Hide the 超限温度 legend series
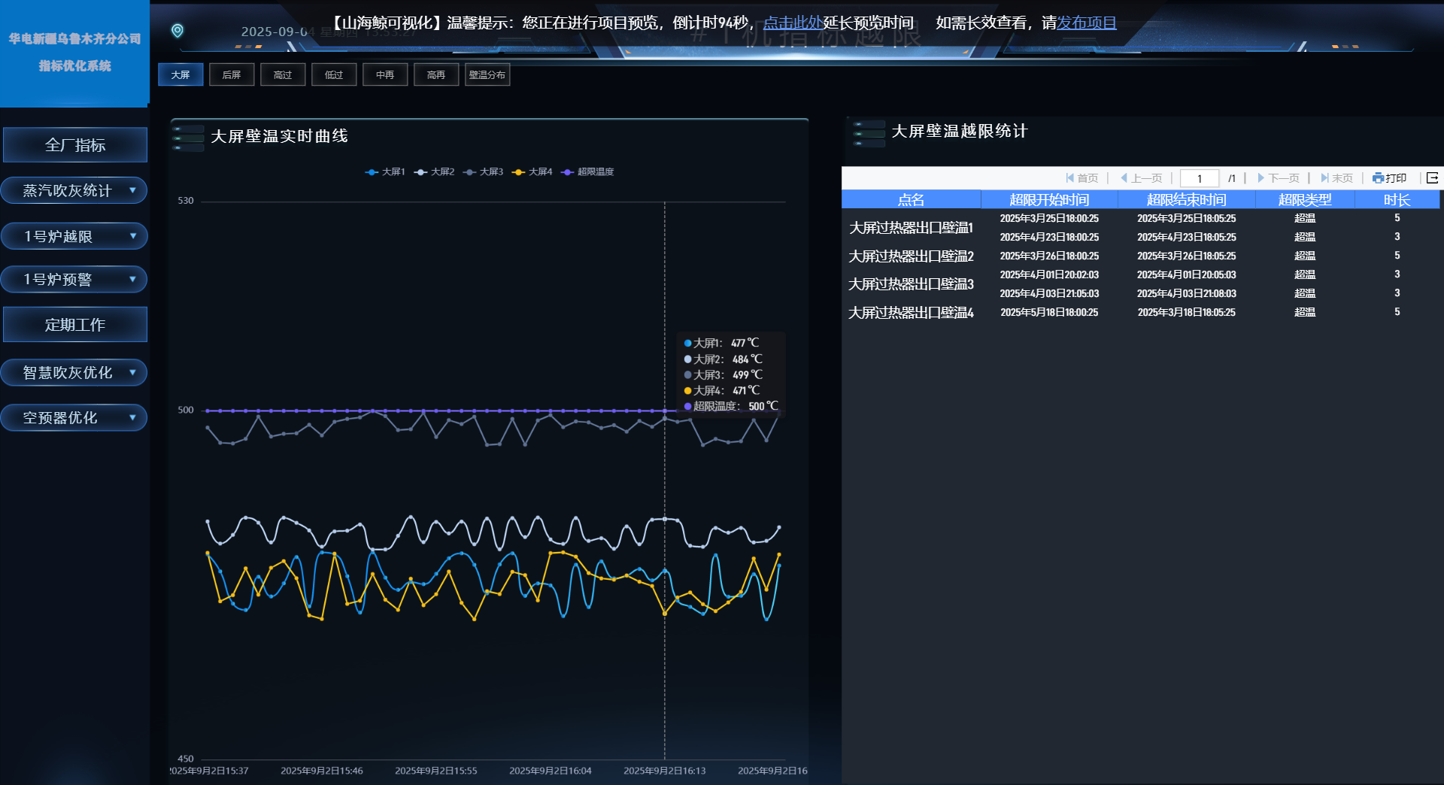This screenshot has width=1444, height=785. 587,172
